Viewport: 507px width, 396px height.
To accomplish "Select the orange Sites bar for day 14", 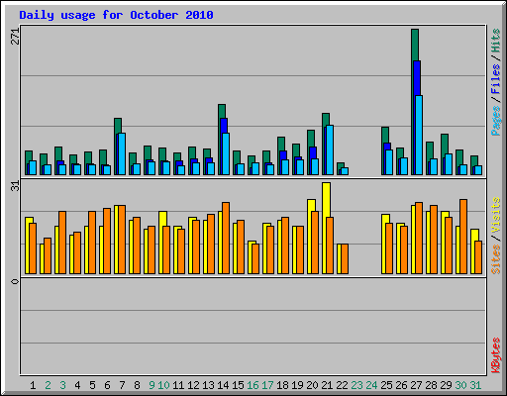I will [226, 238].
